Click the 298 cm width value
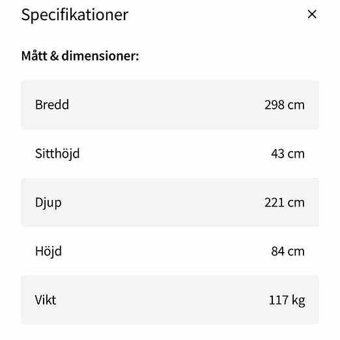The width and height of the screenshot is (340, 340). (x=285, y=105)
